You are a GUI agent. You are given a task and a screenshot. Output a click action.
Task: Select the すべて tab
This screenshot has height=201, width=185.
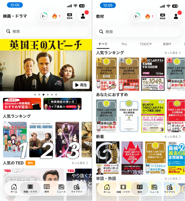click(x=103, y=44)
